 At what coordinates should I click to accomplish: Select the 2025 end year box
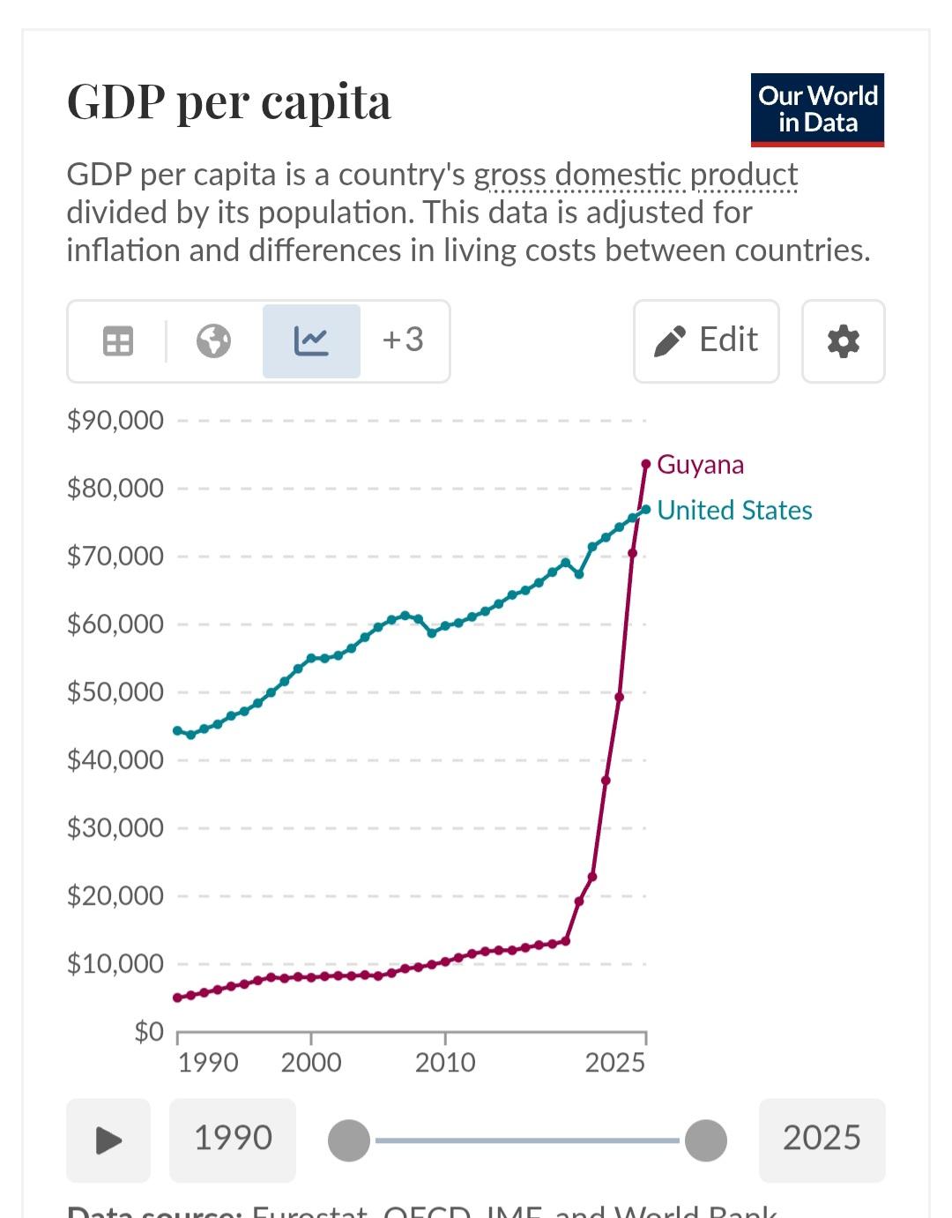[822, 1140]
